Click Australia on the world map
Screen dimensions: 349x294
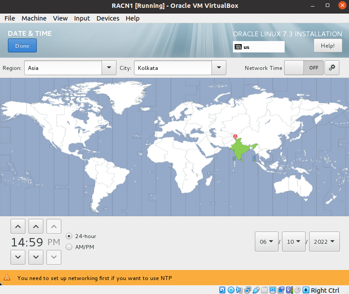[293, 186]
